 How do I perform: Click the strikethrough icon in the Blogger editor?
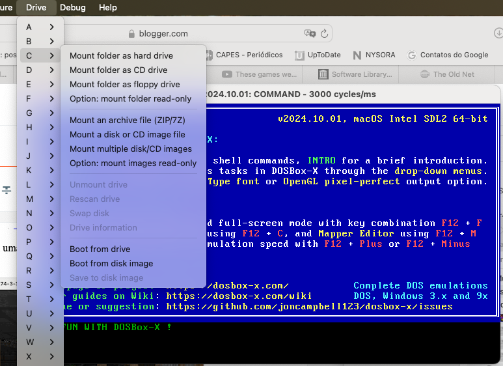7,190
